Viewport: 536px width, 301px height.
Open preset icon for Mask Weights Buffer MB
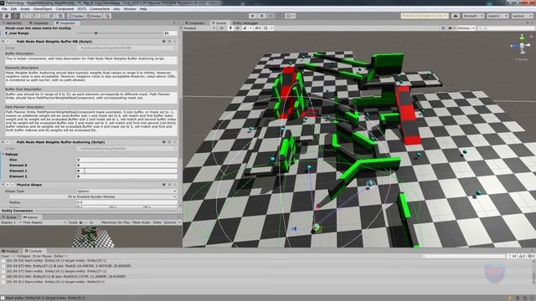[x=169, y=41]
